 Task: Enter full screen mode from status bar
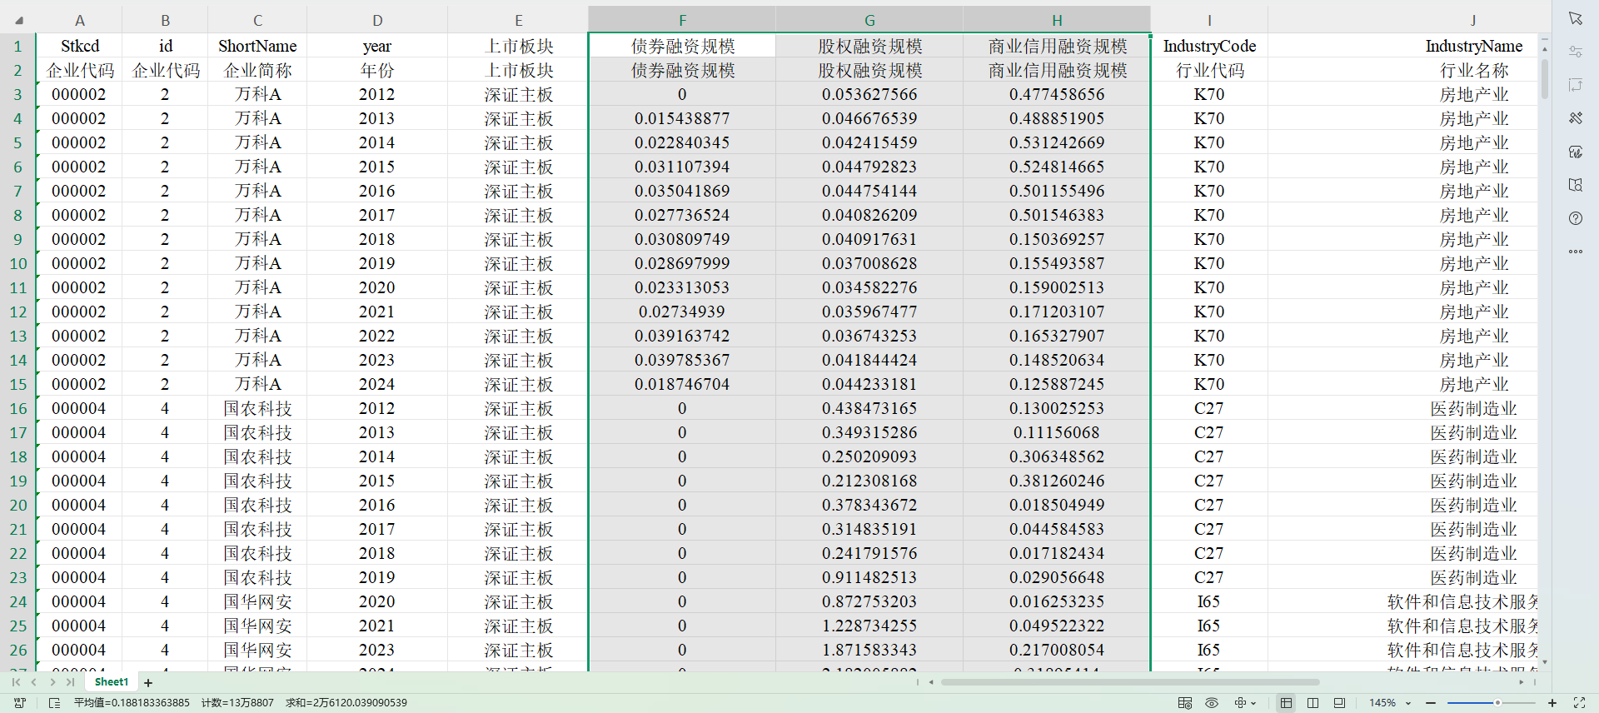[1579, 703]
